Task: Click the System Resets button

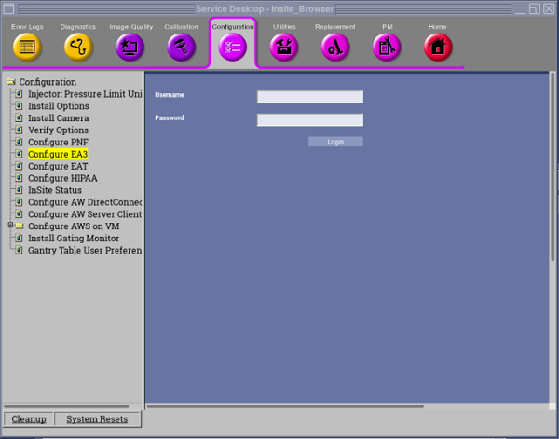Action: [x=97, y=419]
